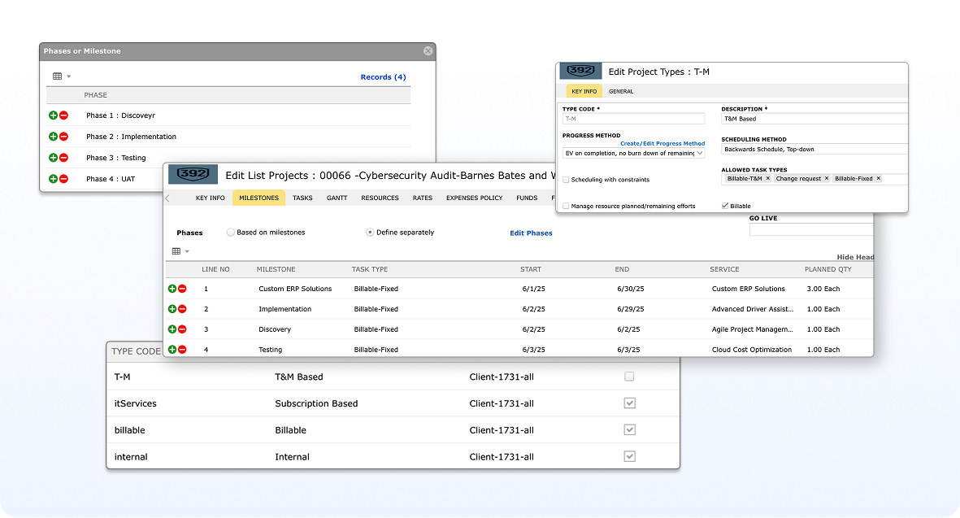Click the PHASE column header

coord(95,95)
